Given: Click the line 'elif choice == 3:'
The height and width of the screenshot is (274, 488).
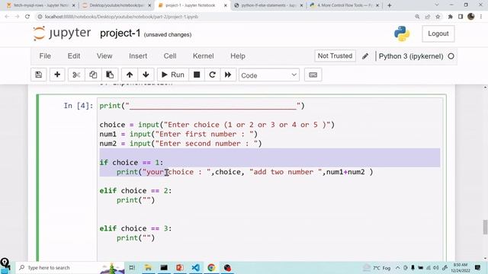Looking at the screenshot, I should tap(136, 228).
